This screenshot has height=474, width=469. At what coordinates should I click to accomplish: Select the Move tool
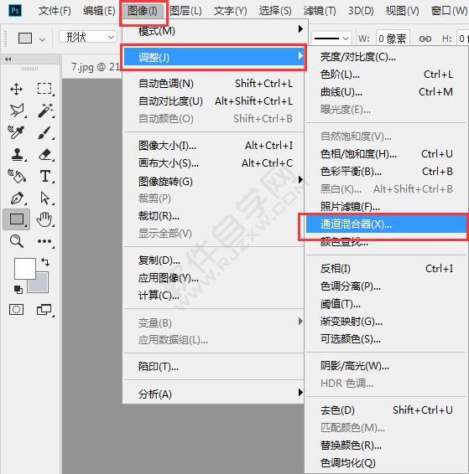point(16,89)
